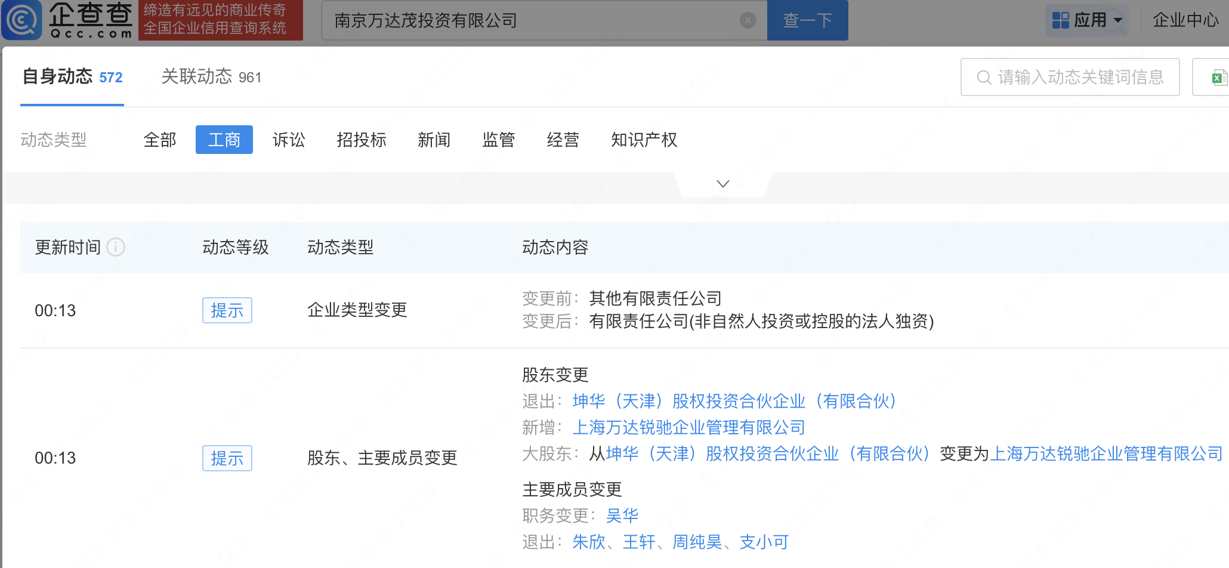Open exited shareholder 坤华（天津）股权投资合伙企业 link
1229x568 pixels.
click(x=735, y=401)
